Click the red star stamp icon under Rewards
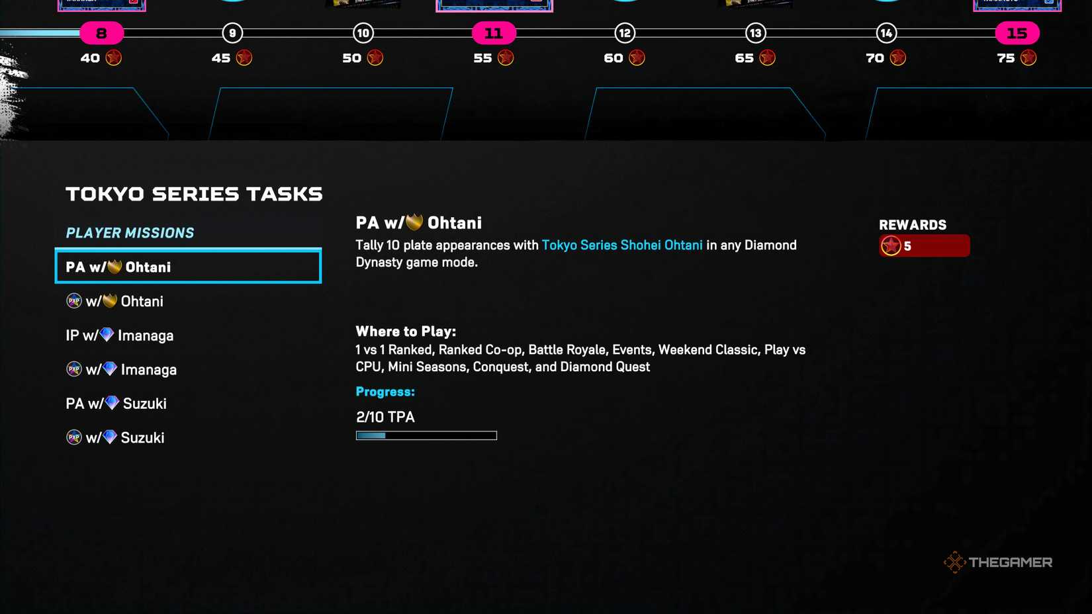The image size is (1092, 614). pos(891,245)
